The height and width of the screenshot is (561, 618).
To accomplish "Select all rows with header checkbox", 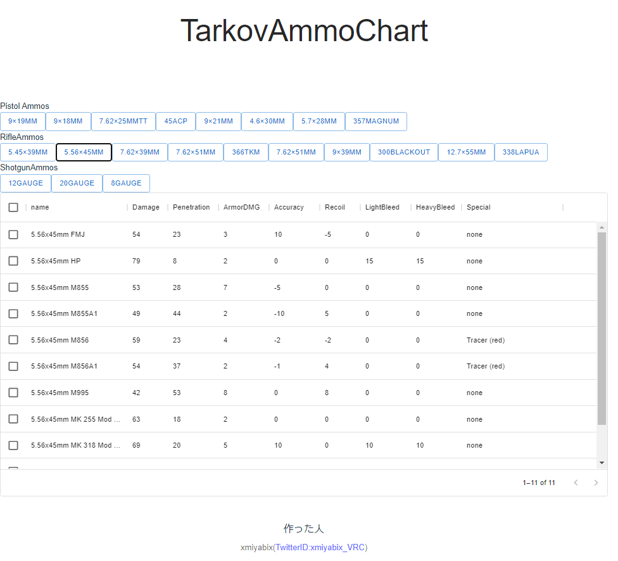I will [13, 208].
